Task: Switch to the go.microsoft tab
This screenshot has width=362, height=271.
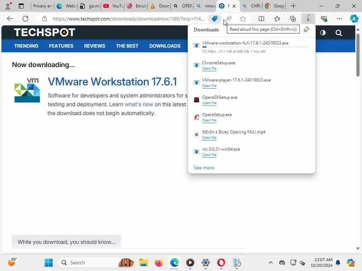Action: click(x=90, y=6)
